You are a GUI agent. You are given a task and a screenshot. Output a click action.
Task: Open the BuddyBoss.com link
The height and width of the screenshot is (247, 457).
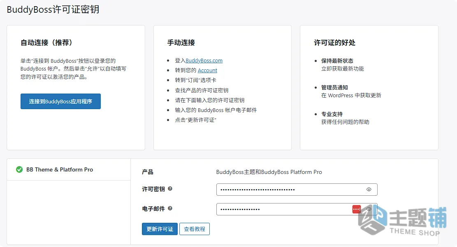click(x=204, y=60)
